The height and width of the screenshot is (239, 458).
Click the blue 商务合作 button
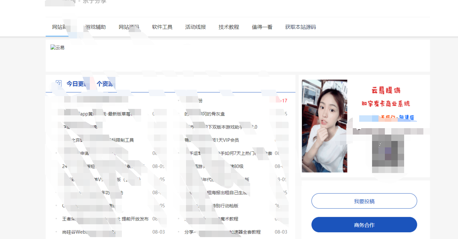tap(364, 225)
